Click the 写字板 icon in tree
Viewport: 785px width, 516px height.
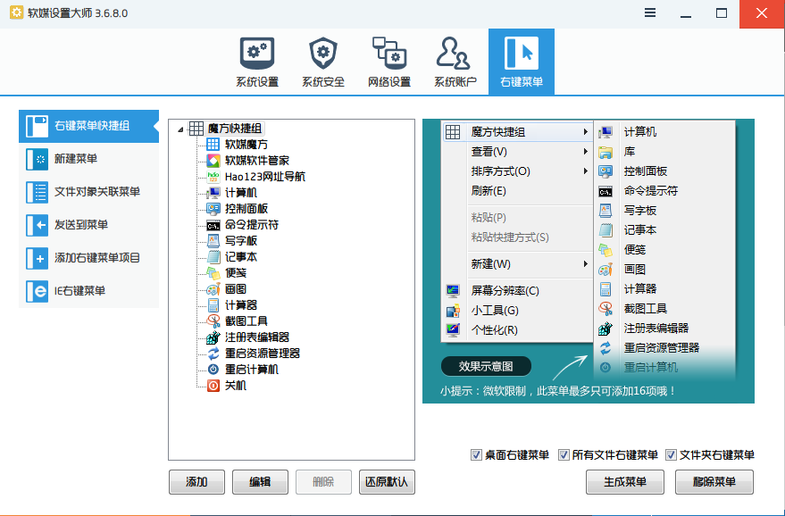pyautogui.click(x=213, y=241)
